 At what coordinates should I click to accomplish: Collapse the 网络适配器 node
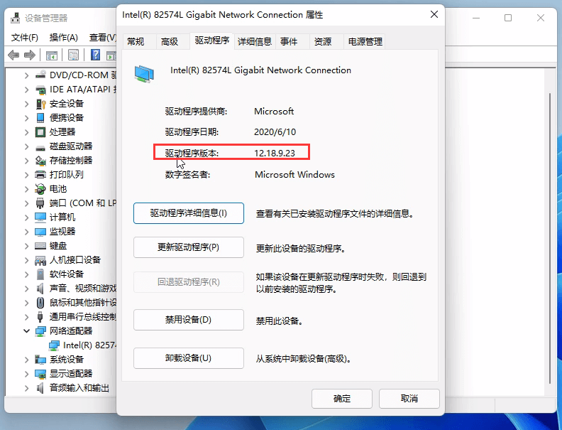26,331
